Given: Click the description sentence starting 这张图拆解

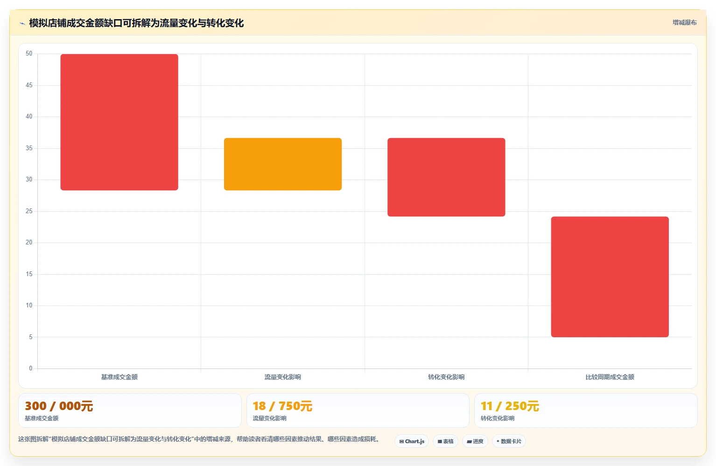Looking at the screenshot, I should pos(200,439).
